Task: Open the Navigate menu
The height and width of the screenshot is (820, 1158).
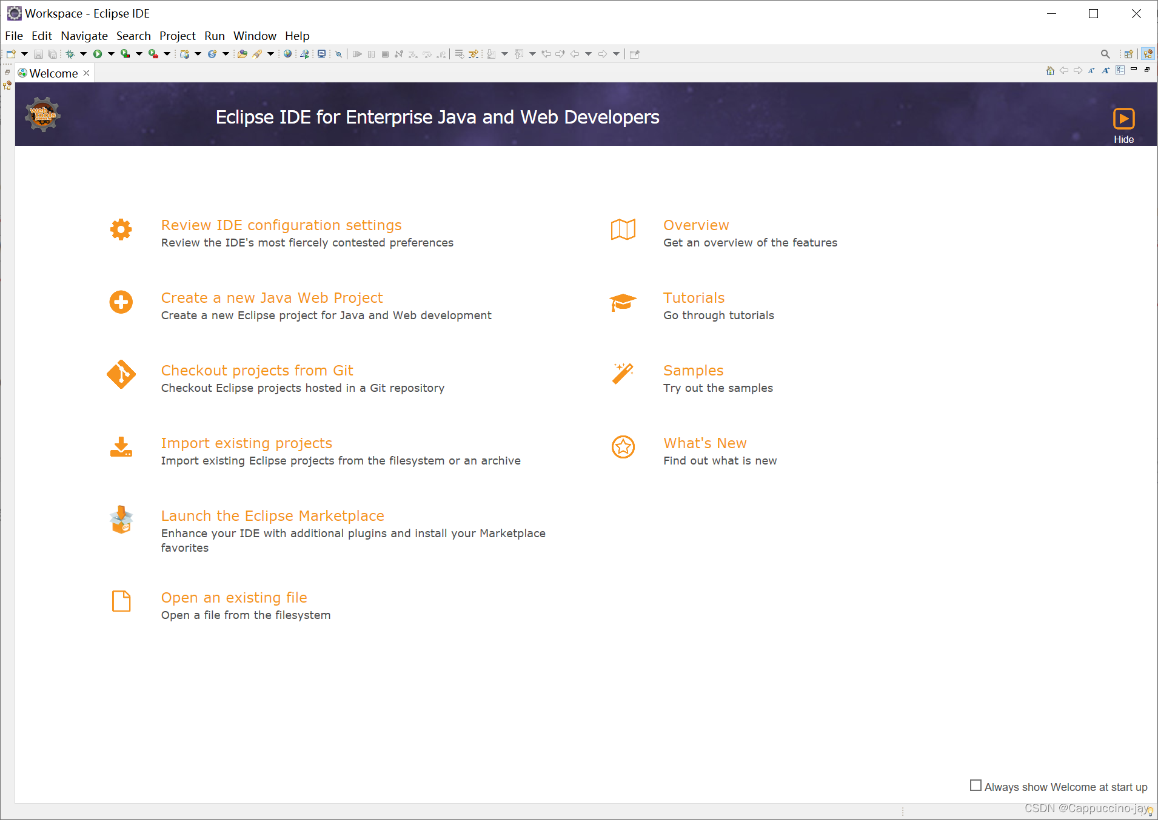Action: (x=84, y=36)
